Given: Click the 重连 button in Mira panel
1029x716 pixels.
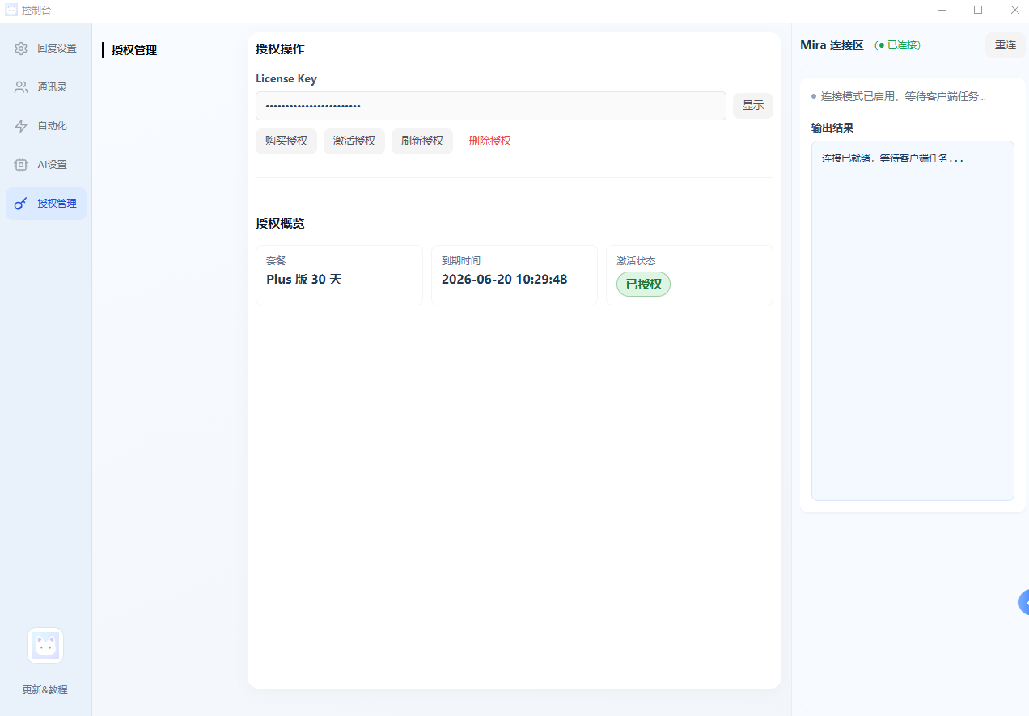Looking at the screenshot, I should [x=1006, y=45].
